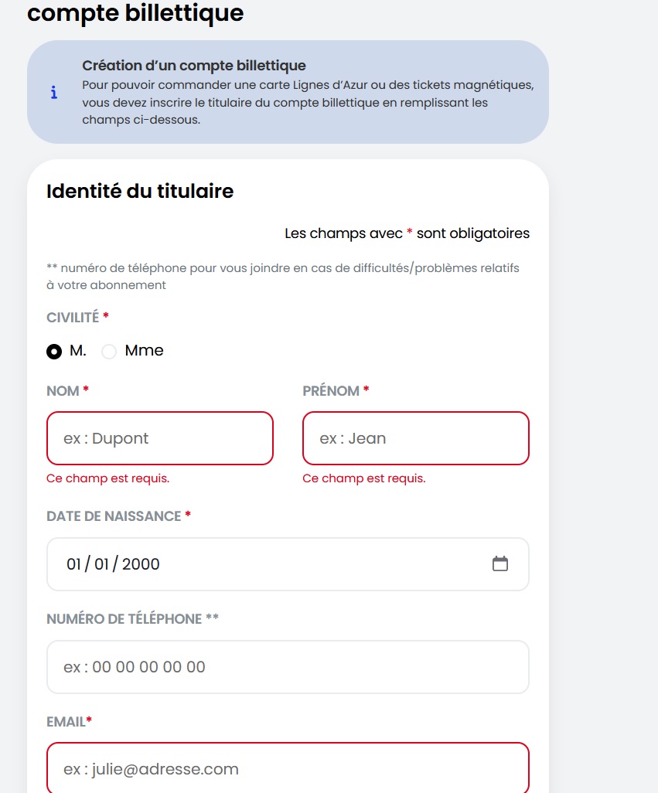Focus the Numéro de téléphone field
658x793 pixels.
tap(288, 667)
